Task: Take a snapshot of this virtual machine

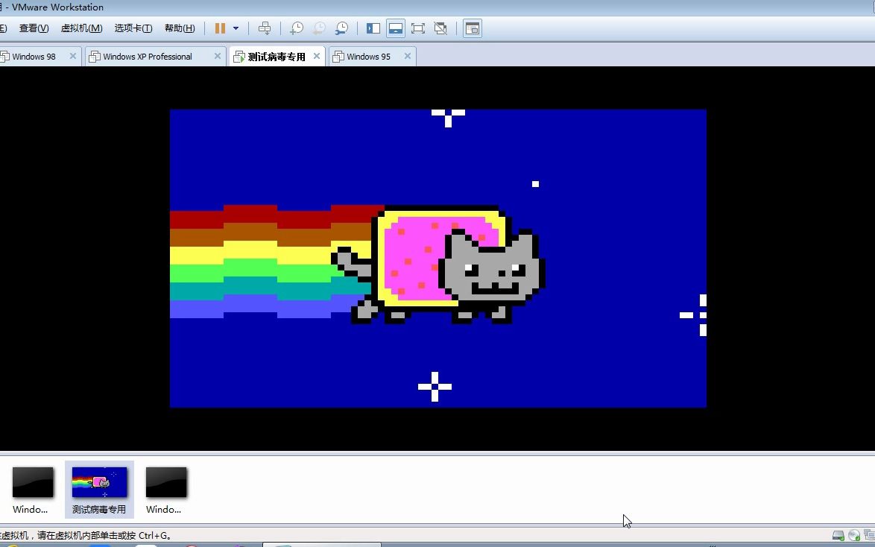Action: pos(297,28)
